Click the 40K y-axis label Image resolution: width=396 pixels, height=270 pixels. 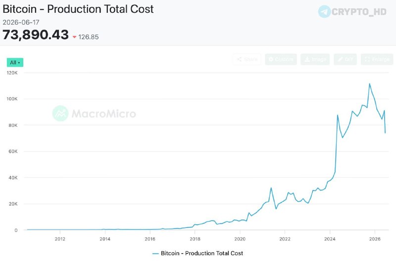pos(13,178)
